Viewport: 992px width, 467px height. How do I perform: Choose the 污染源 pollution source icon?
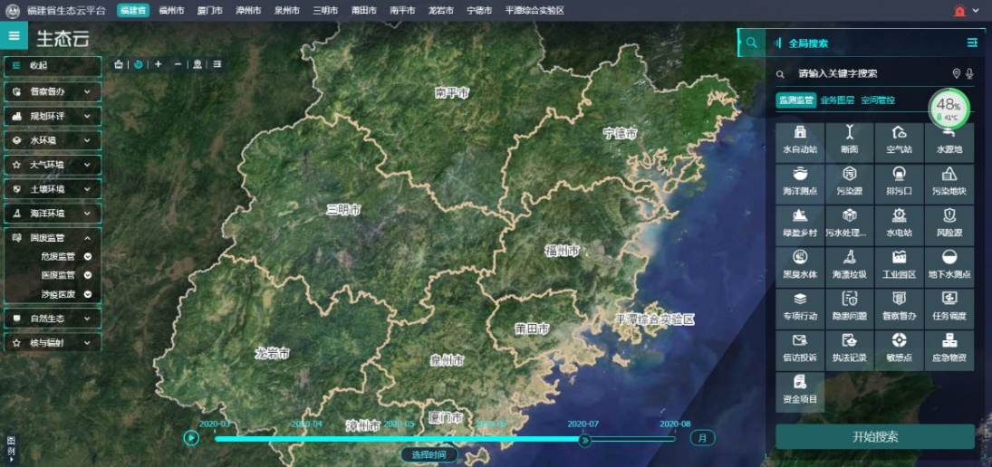point(849,182)
